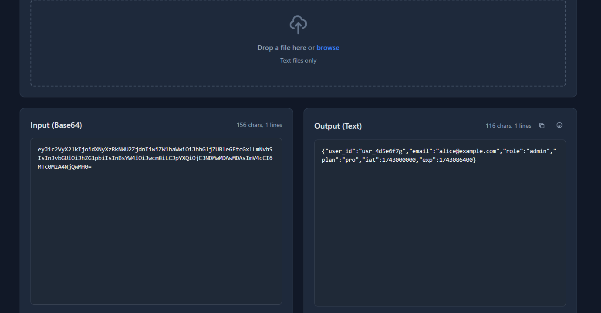Click the dashed file drop zone
Image resolution: width=601 pixels, height=313 pixels.
[x=298, y=43]
